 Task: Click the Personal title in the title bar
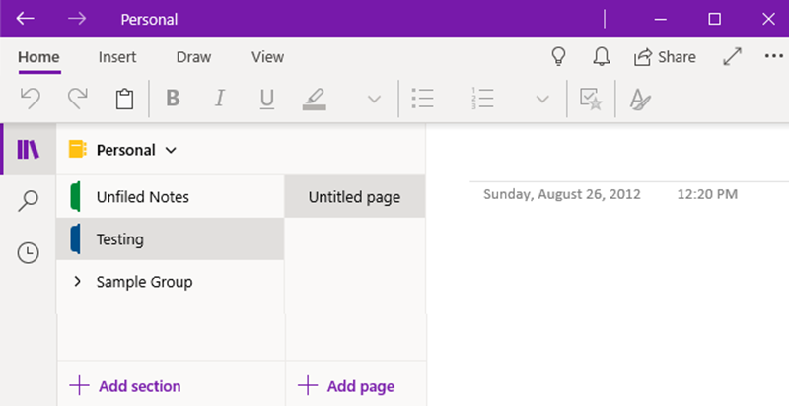(x=150, y=20)
